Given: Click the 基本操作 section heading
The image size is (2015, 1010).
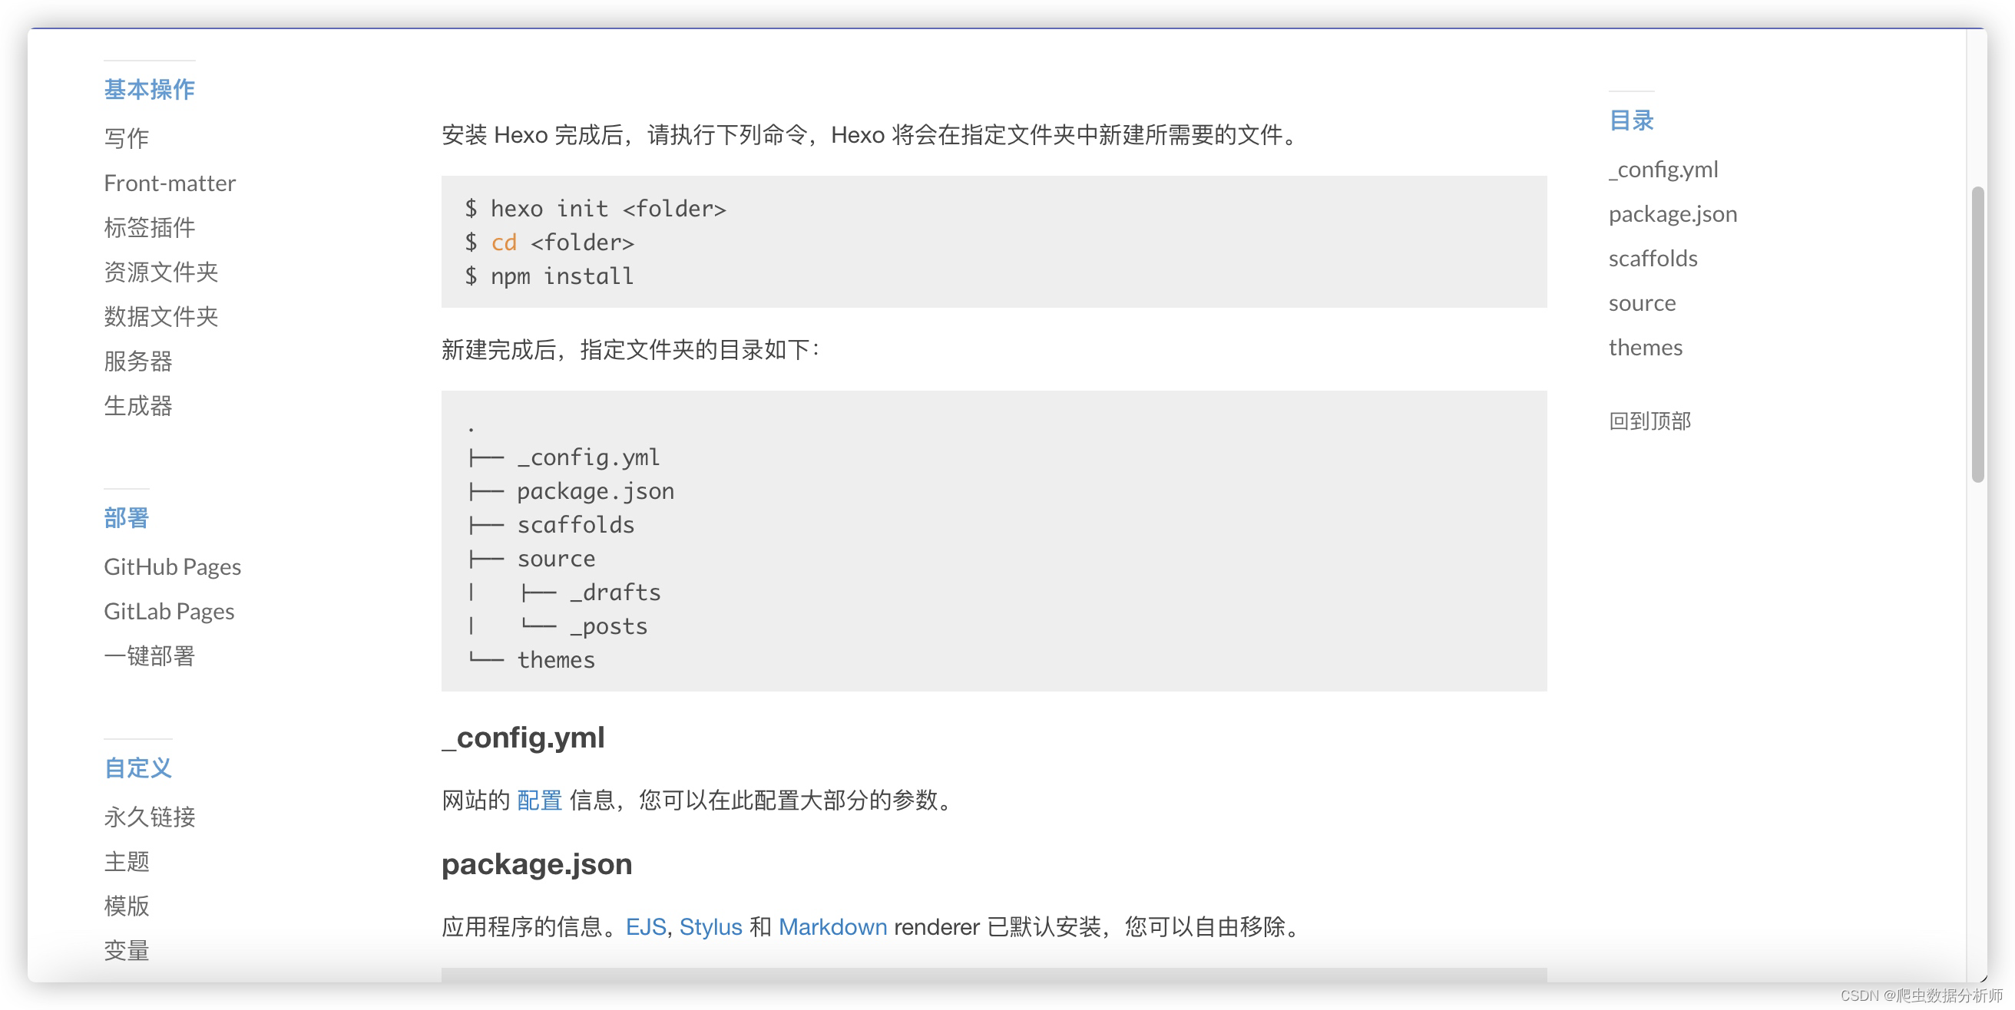Looking at the screenshot, I should pyautogui.click(x=150, y=89).
